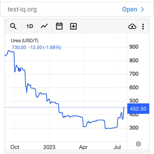The height and width of the screenshot is (154, 154).
Task: Click the 452.50 current price label
Action: point(138,109)
